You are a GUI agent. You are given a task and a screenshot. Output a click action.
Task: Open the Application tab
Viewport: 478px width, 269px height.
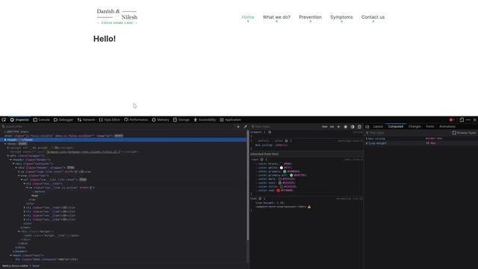[231, 120]
